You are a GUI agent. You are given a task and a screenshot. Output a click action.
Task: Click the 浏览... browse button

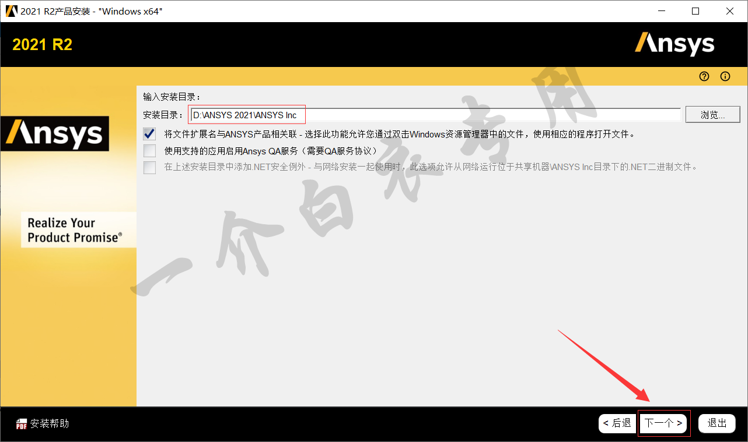click(x=713, y=115)
